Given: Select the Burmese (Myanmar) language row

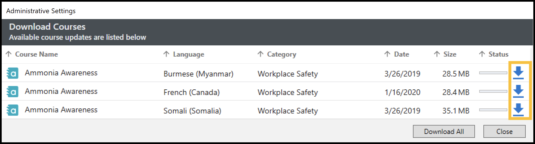Looking at the screenshot, I should tap(198, 74).
